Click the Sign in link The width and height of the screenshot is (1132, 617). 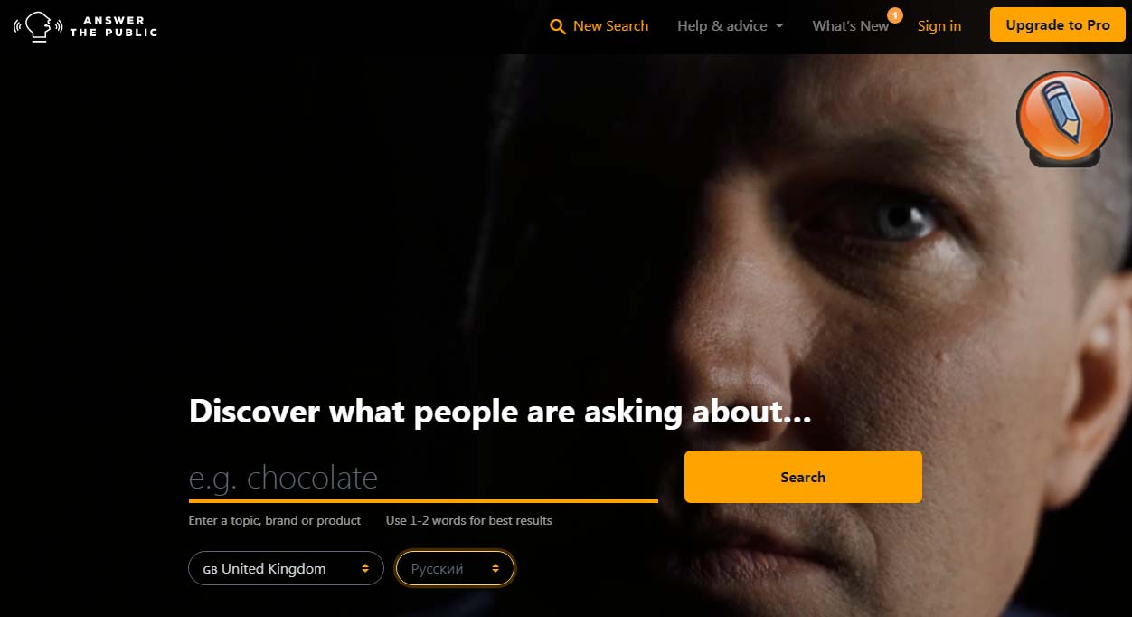(x=939, y=26)
